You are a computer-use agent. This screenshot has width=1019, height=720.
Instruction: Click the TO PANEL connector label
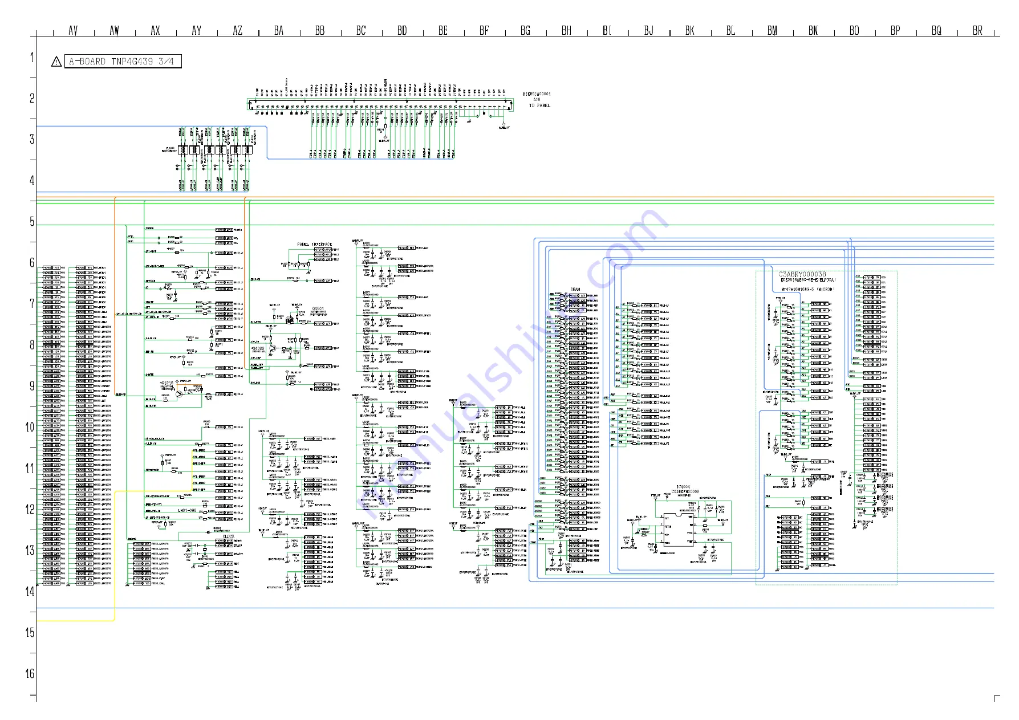click(x=539, y=105)
